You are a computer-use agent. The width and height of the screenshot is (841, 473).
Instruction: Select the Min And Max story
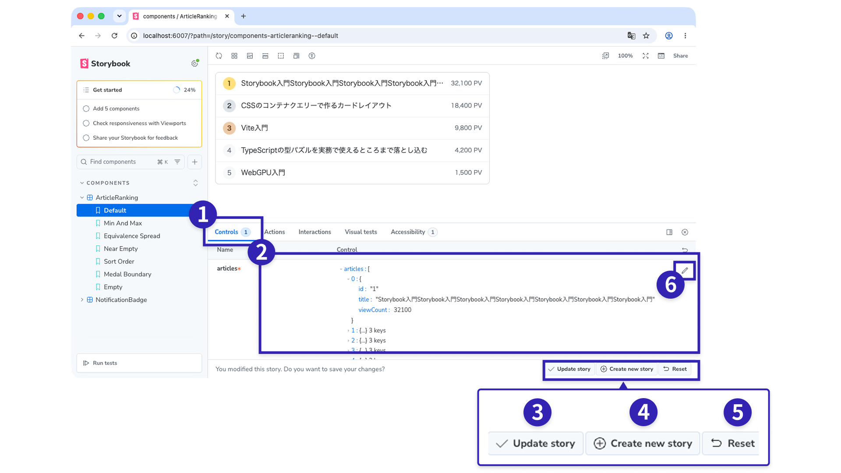(x=123, y=223)
